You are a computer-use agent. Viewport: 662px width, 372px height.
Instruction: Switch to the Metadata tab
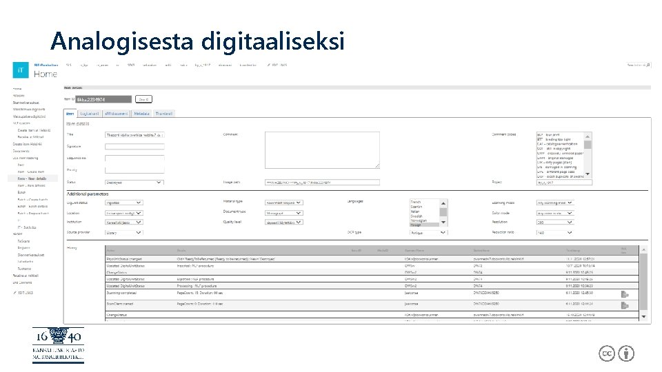(141, 114)
